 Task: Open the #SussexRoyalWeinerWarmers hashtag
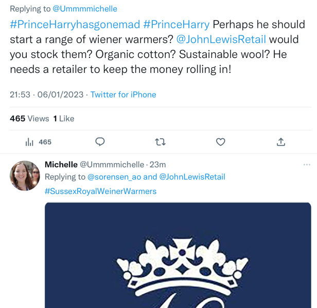pos(100,191)
